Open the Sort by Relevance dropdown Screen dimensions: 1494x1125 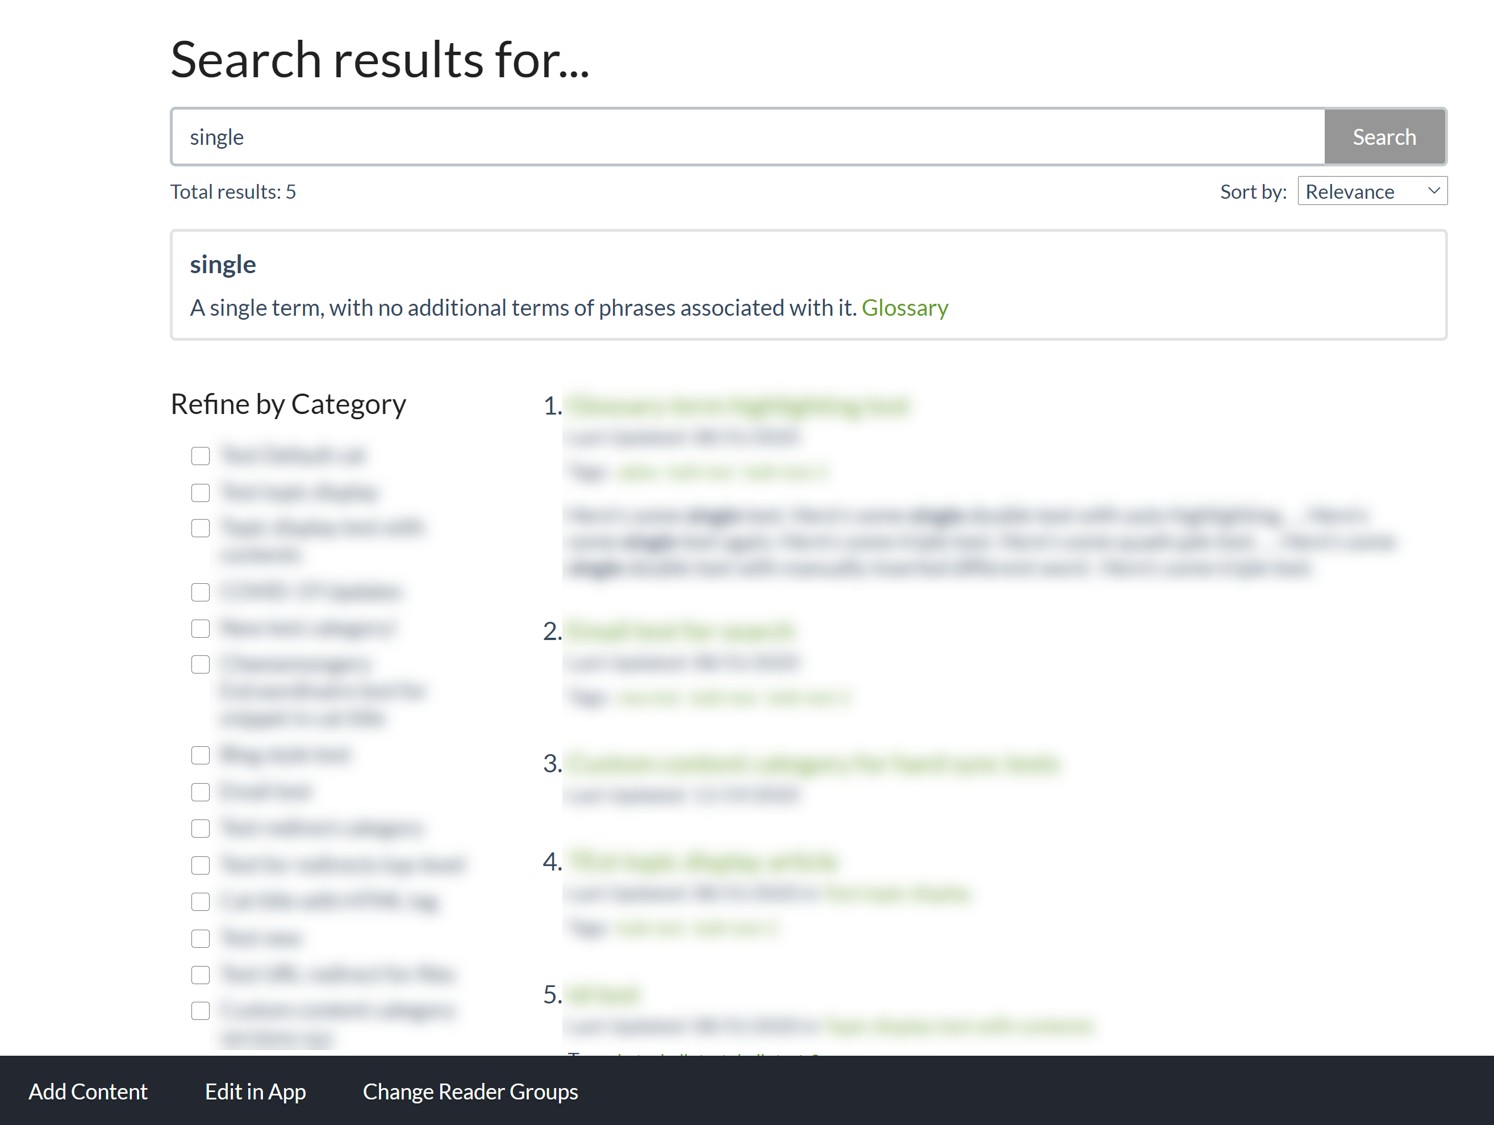[1372, 192]
